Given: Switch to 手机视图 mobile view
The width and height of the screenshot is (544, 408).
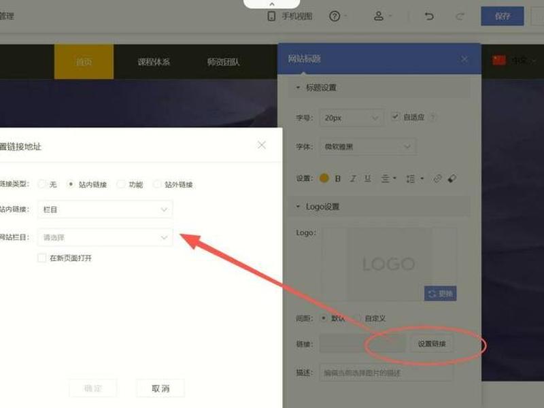Looking at the screenshot, I should [x=290, y=16].
